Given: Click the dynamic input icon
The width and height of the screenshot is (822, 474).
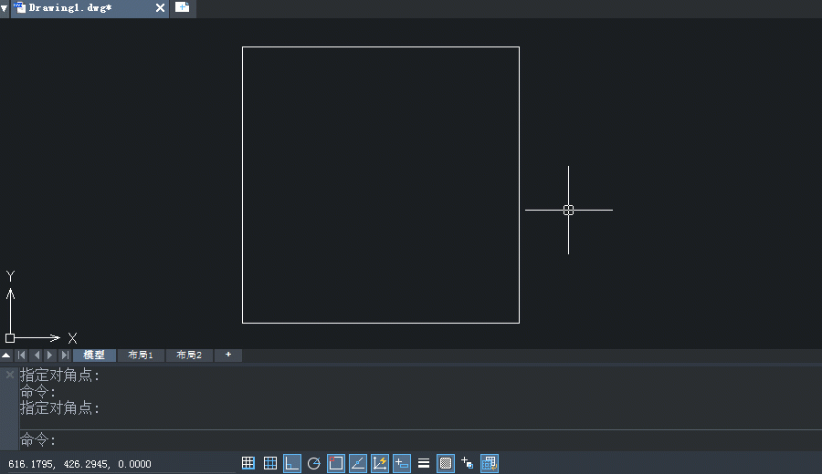Looking at the screenshot, I should click(402, 463).
